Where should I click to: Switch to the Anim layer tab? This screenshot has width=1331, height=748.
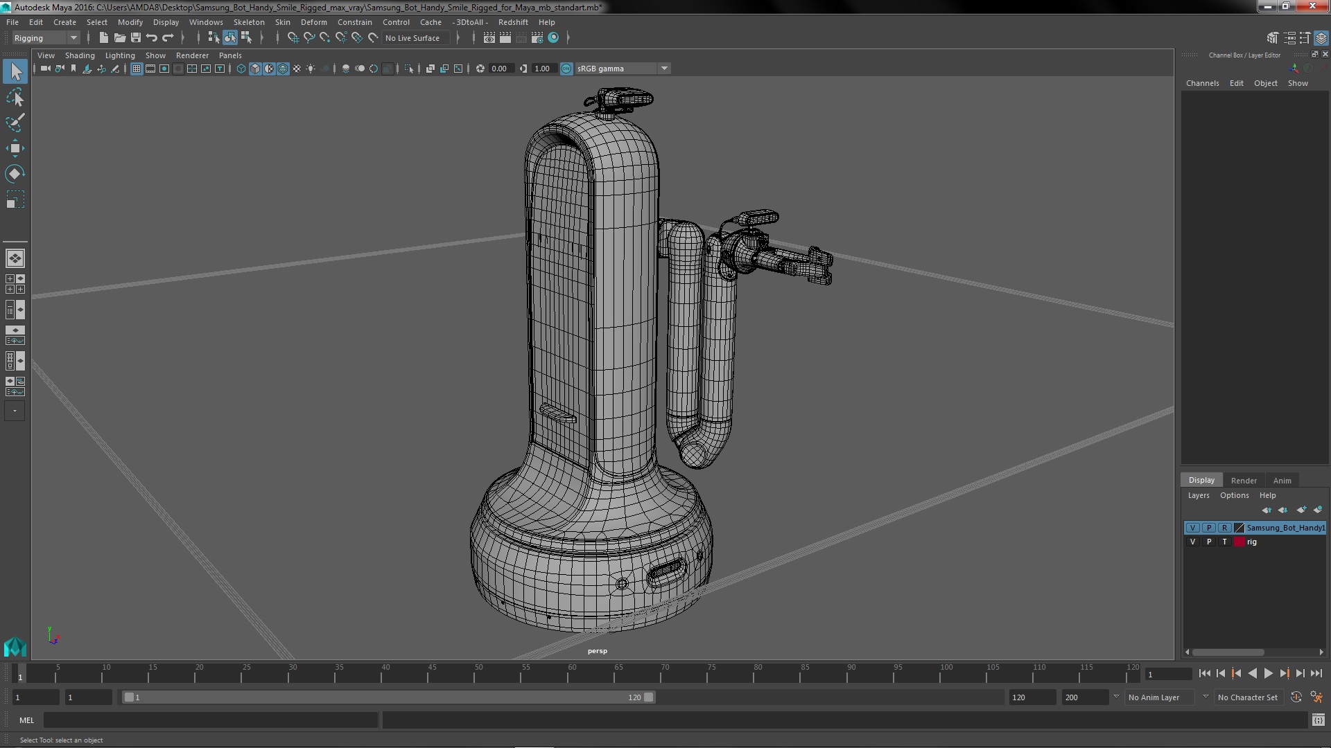pos(1282,480)
